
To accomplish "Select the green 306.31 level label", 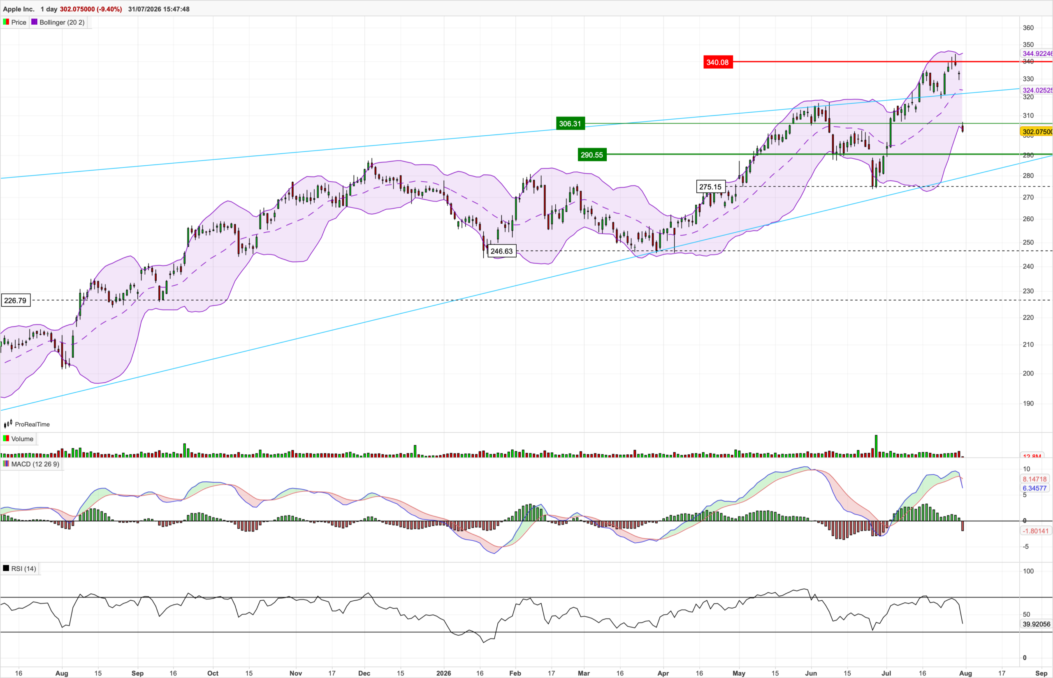I will tap(571, 124).
